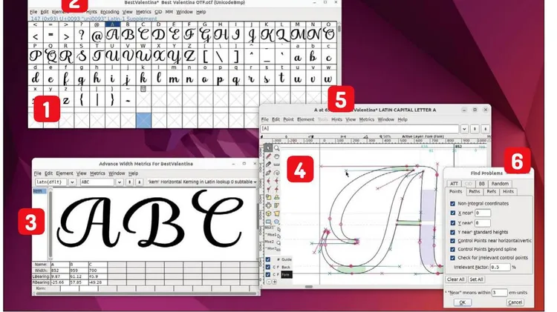Select the Curve point tool
The height and width of the screenshot is (312, 557).
pyautogui.click(x=268, y=181)
